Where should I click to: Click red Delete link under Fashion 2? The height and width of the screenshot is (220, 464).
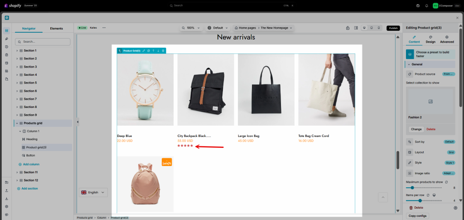[x=431, y=129]
